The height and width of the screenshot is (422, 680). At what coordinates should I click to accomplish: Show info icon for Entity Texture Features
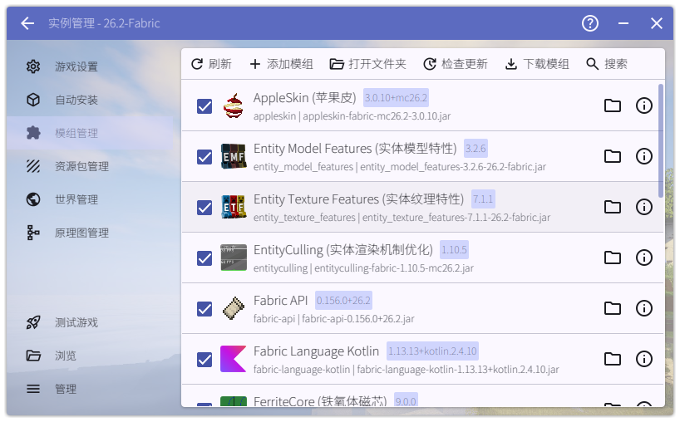644,207
